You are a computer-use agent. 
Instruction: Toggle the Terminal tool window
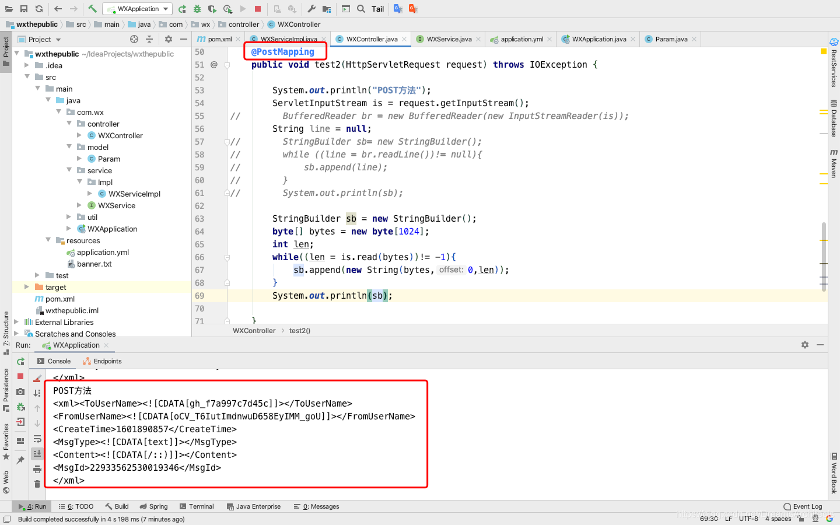click(197, 506)
